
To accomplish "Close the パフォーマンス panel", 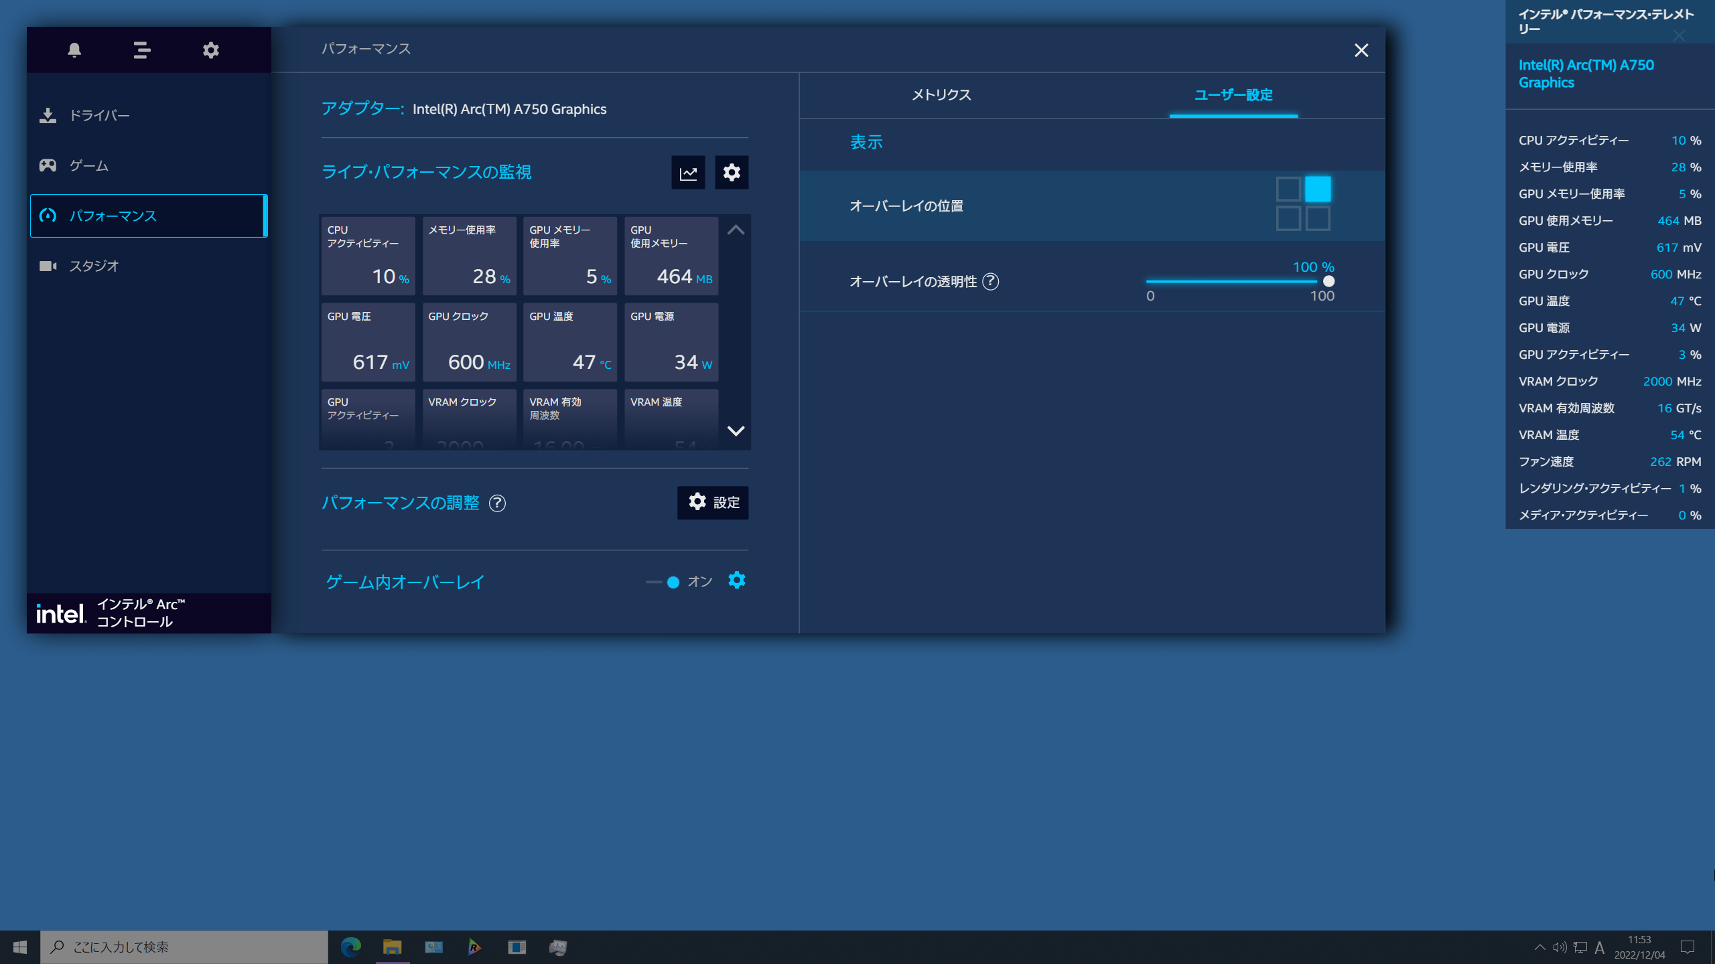I will [x=1361, y=50].
